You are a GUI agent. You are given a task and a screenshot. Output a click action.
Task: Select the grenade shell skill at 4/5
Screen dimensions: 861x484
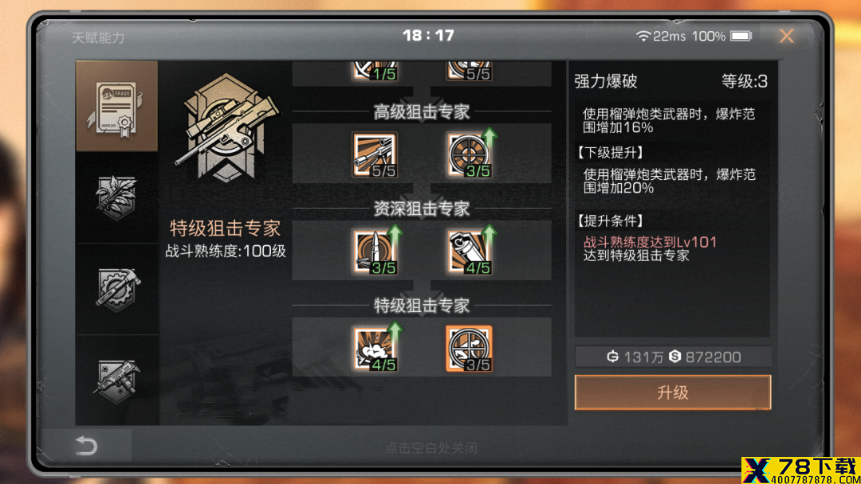pyautogui.click(x=470, y=252)
